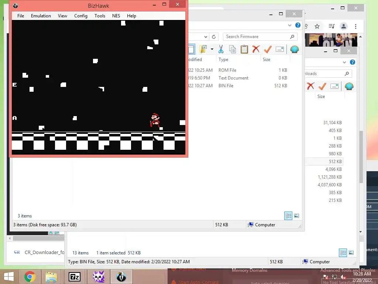This screenshot has height=284, width=378.
Task: Open the Config menu in BizHawk
Action: [80, 16]
